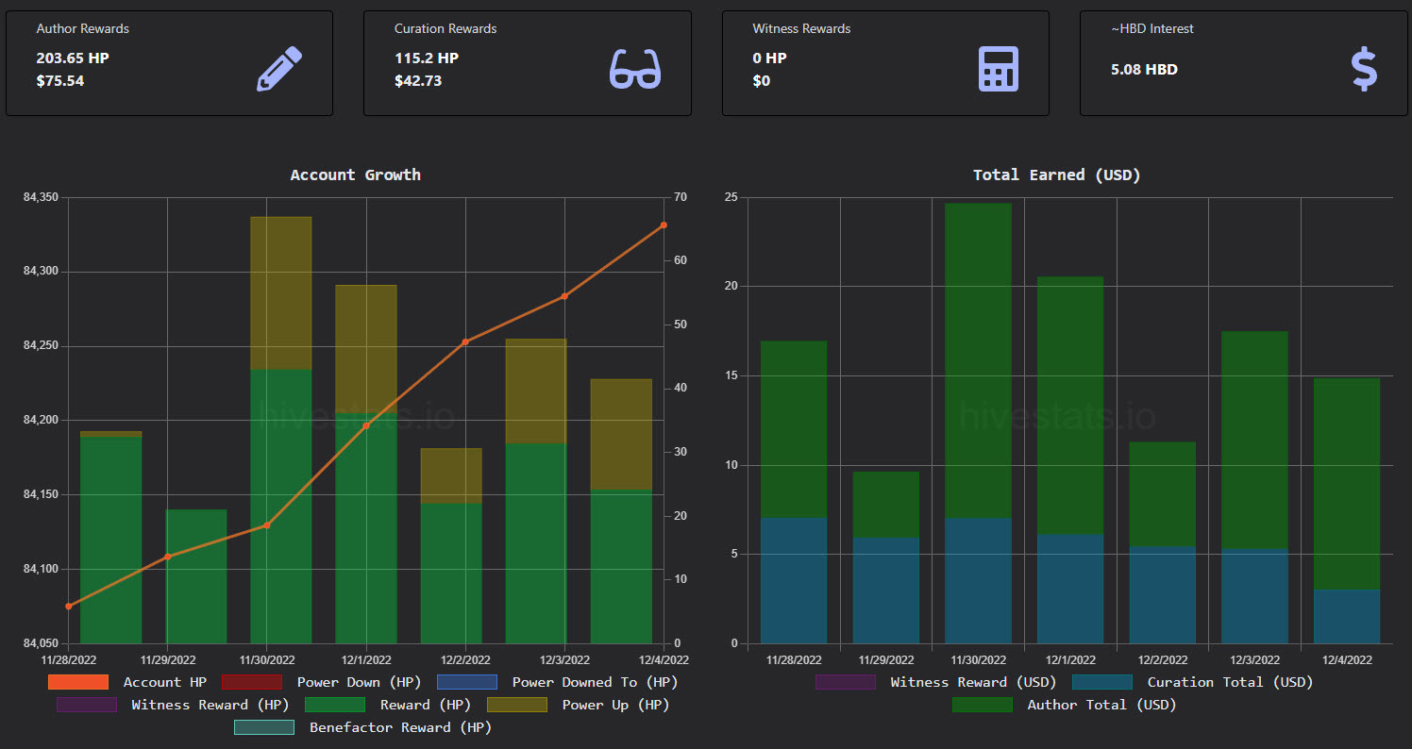Image resolution: width=1412 pixels, height=749 pixels.
Task: Click the Author Rewards card title
Action: (83, 29)
